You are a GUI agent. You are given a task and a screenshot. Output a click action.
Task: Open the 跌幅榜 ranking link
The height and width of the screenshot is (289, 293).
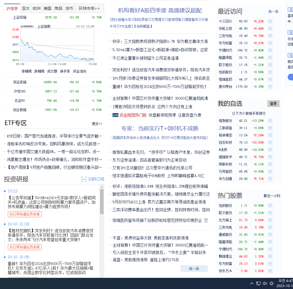pos(39,71)
